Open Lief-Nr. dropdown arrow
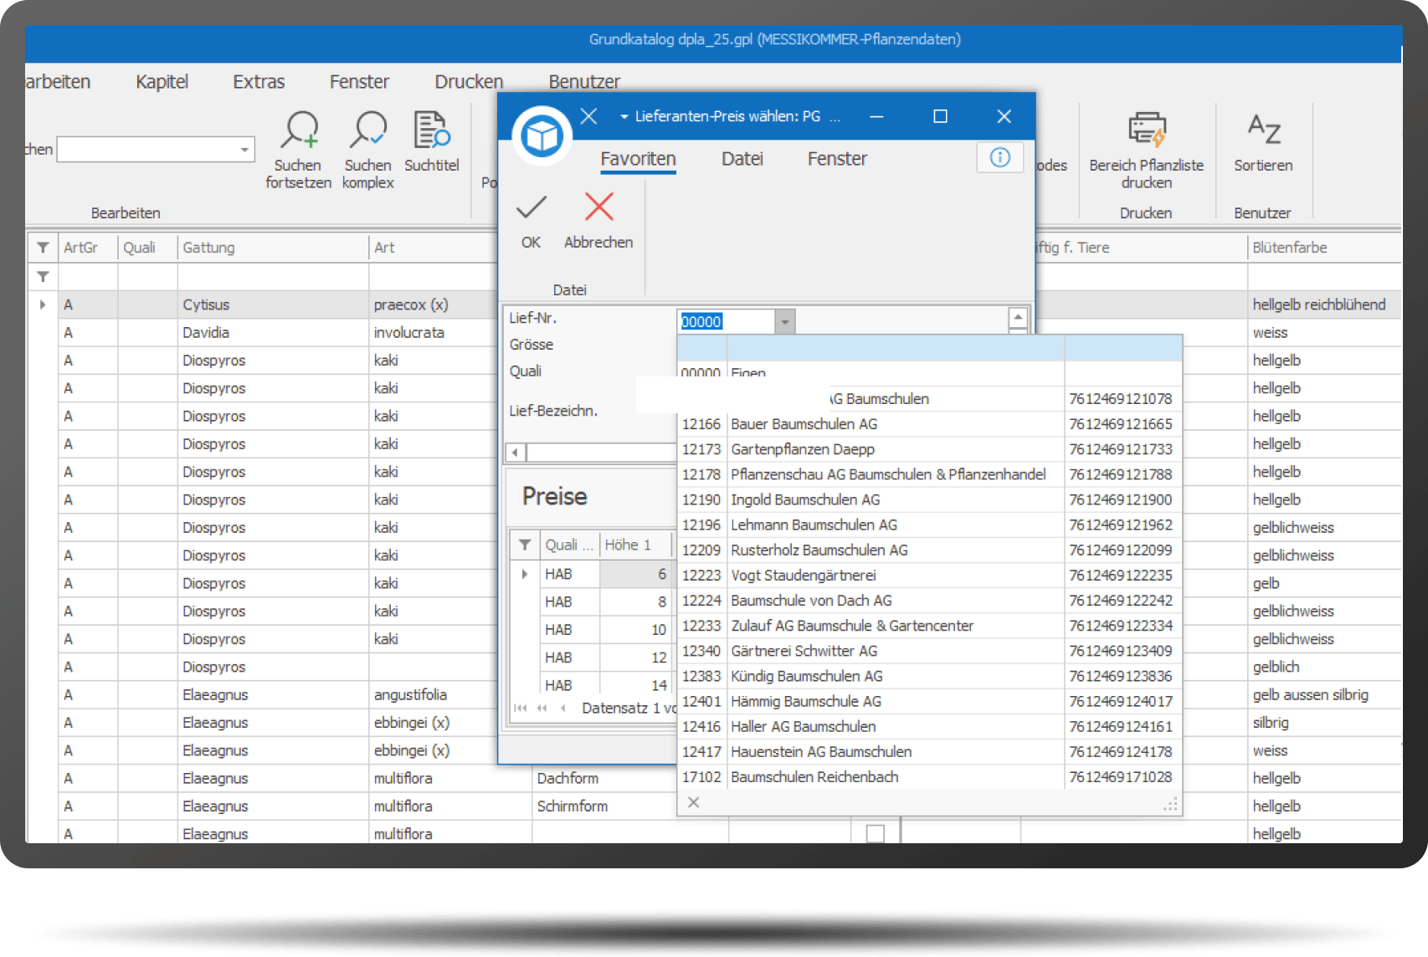The height and width of the screenshot is (957, 1428). [x=785, y=321]
